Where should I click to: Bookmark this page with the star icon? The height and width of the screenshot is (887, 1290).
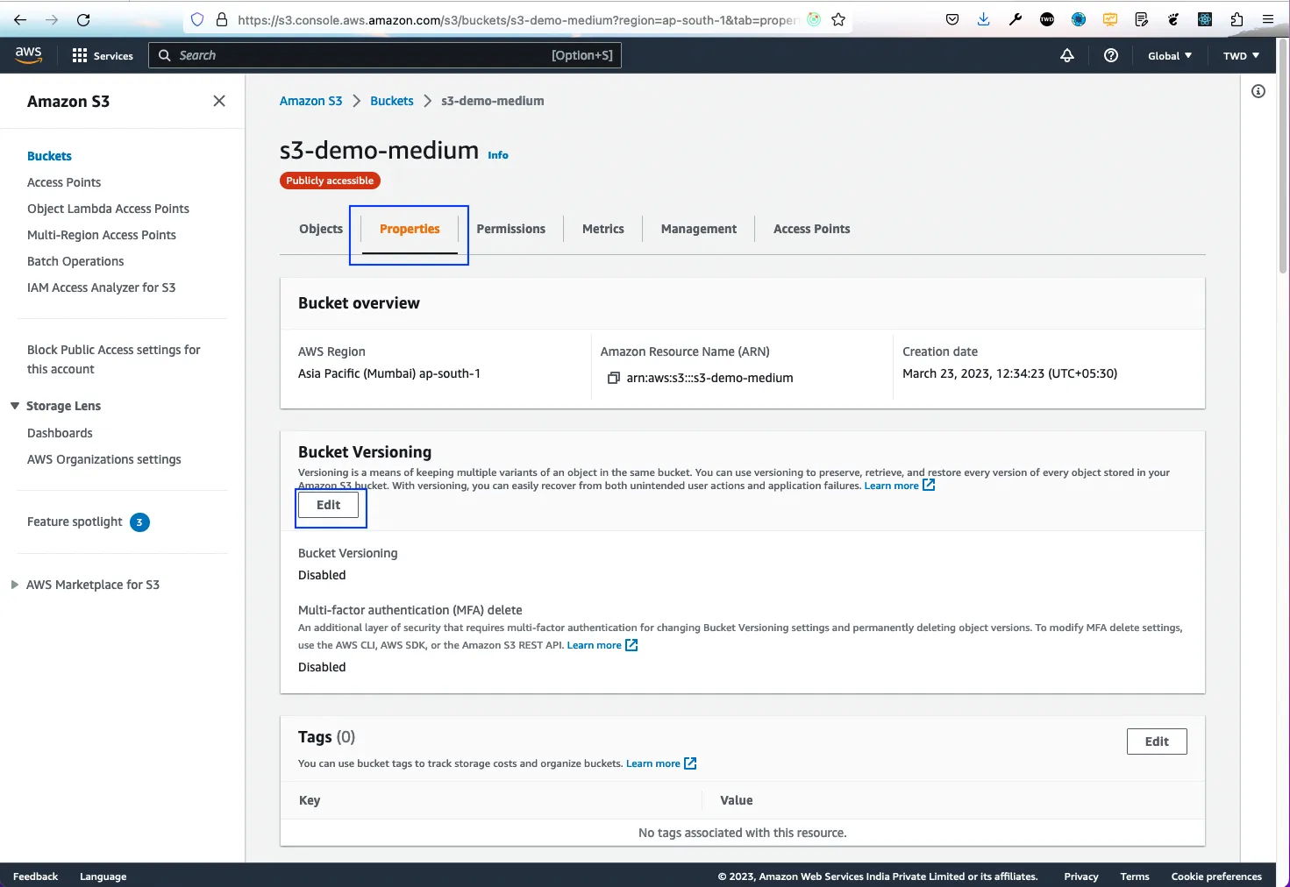[838, 19]
